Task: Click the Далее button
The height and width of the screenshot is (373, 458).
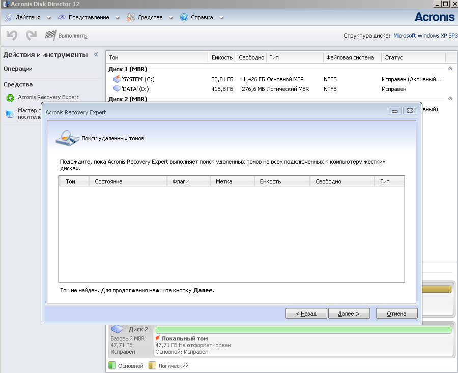Action: pyautogui.click(x=349, y=314)
